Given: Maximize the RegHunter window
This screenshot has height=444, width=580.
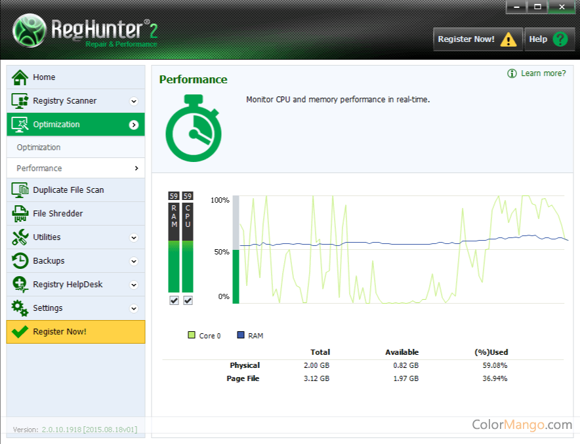Looking at the screenshot, I should tap(537, 7).
